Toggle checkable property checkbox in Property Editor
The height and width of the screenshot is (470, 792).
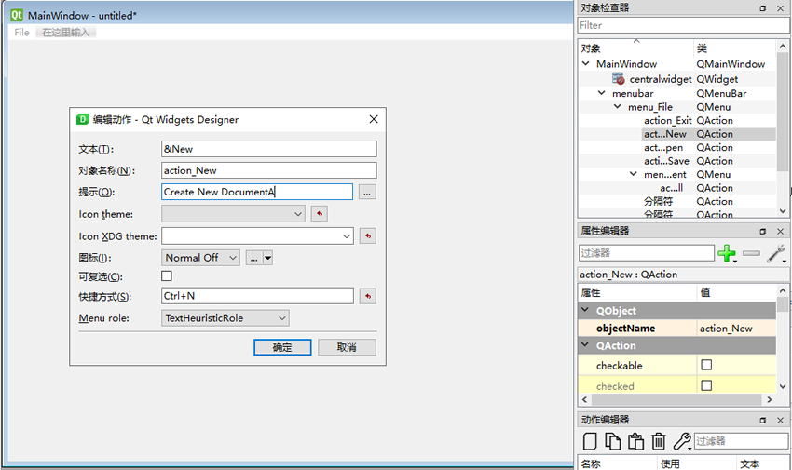pos(706,365)
